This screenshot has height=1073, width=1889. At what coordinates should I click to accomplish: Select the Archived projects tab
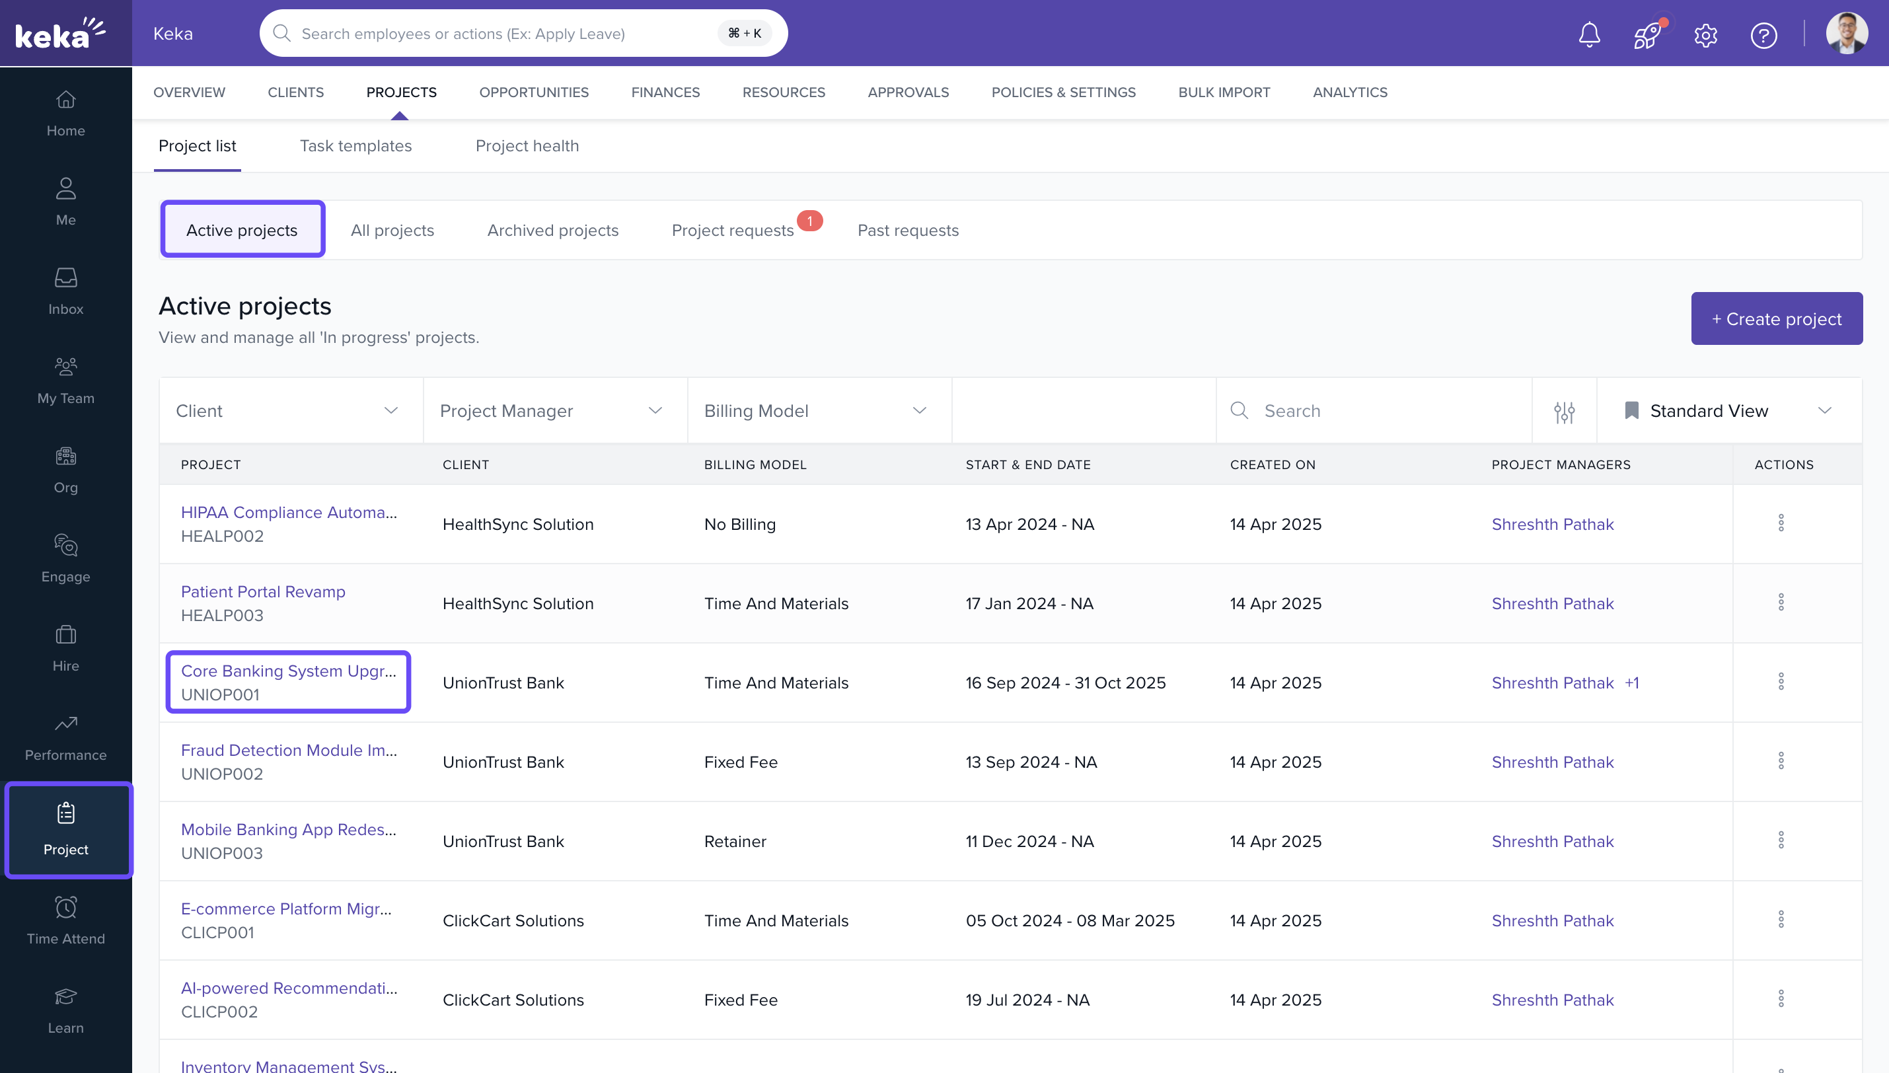[552, 230]
